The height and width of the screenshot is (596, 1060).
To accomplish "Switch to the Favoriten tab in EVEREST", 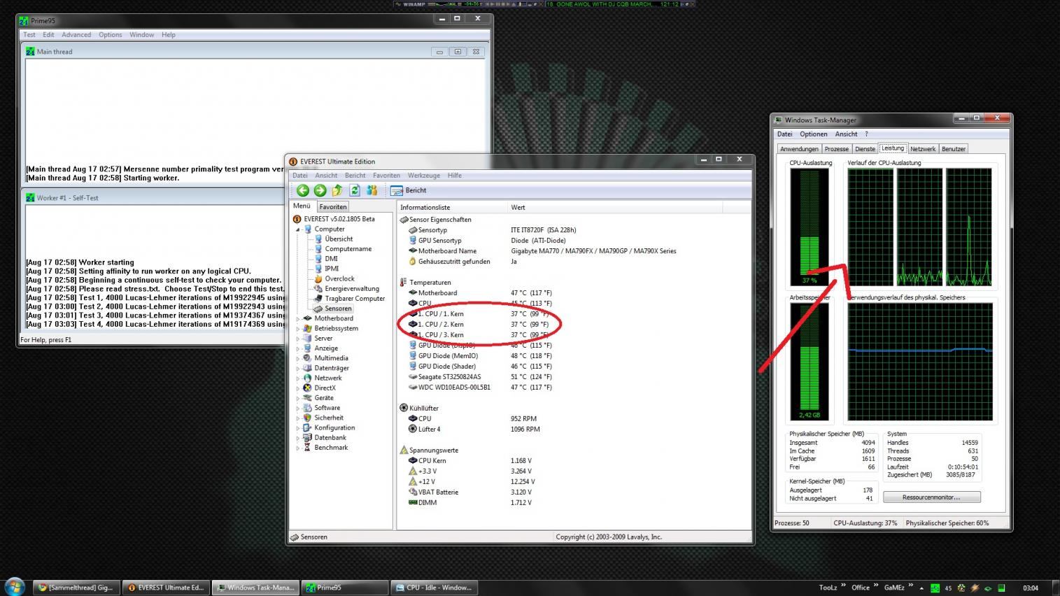I will (333, 206).
